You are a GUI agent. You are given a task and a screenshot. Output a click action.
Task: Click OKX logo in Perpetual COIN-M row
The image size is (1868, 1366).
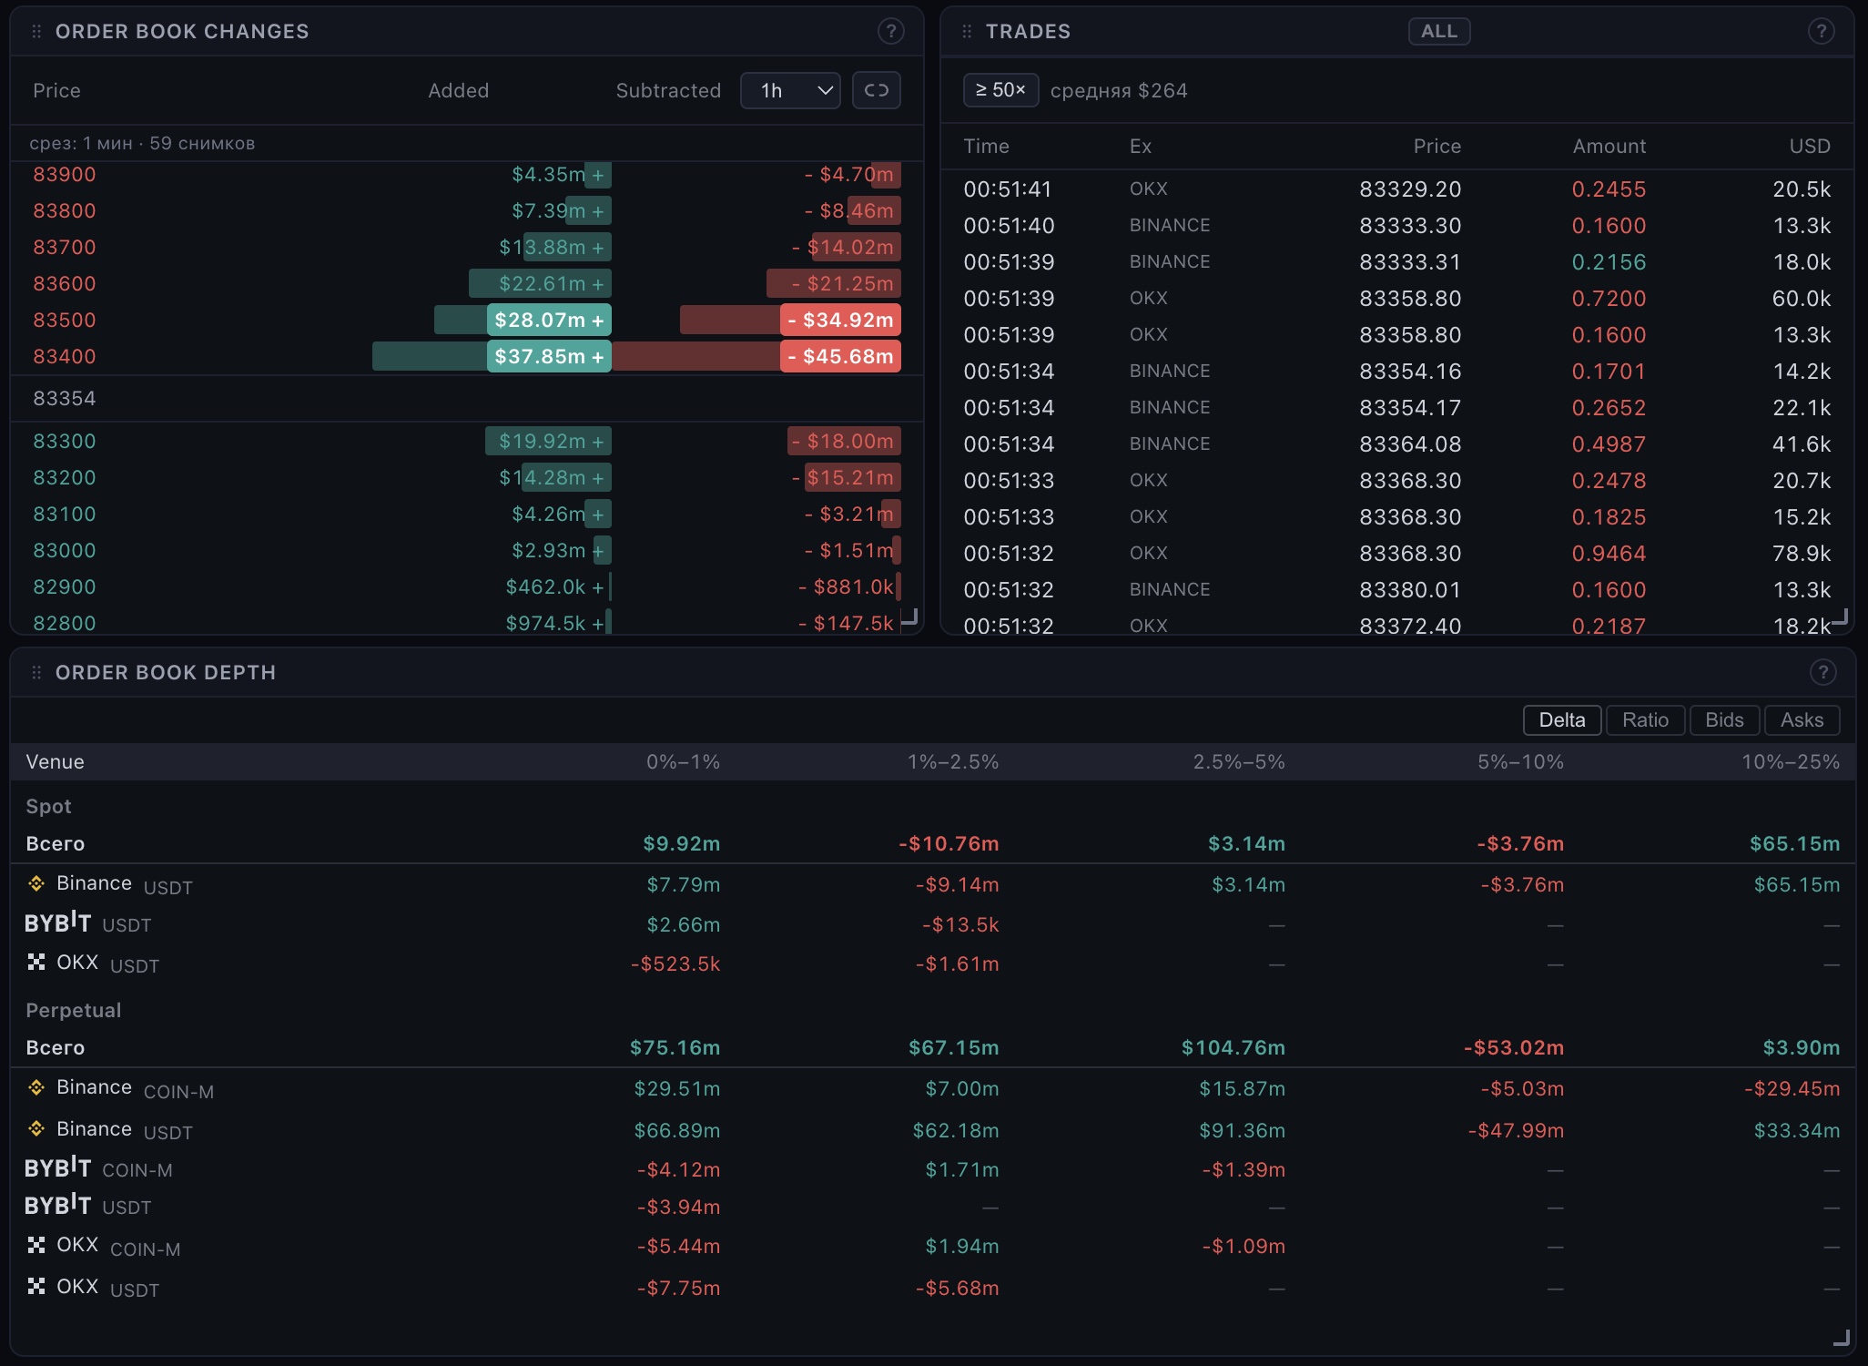pyautogui.click(x=36, y=1245)
